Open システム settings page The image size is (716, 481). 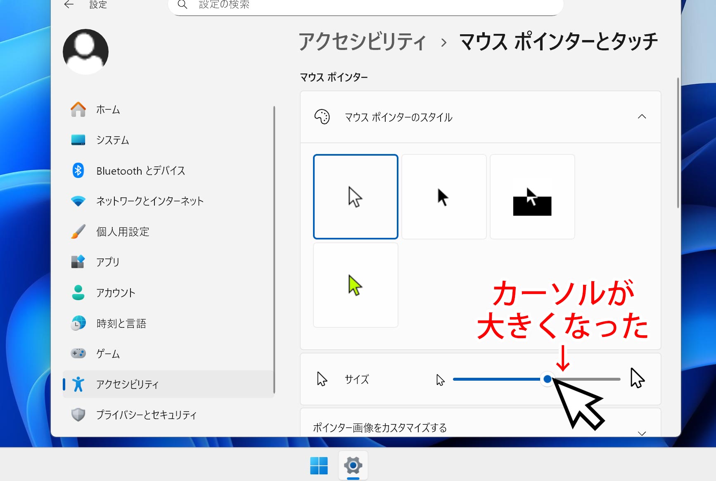point(112,140)
